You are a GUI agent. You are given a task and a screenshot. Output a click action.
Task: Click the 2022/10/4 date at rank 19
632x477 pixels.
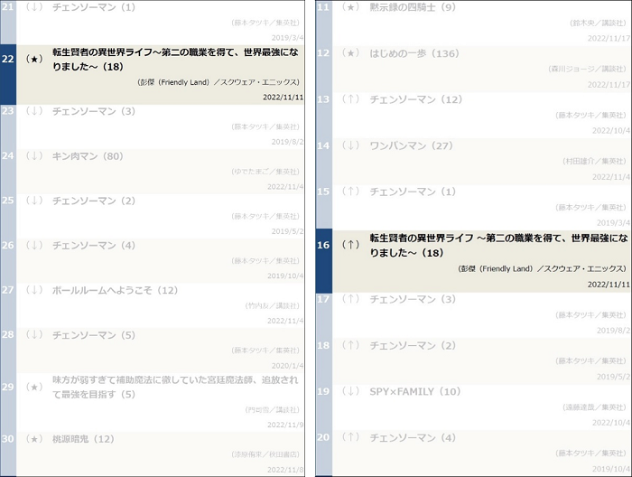point(611,423)
